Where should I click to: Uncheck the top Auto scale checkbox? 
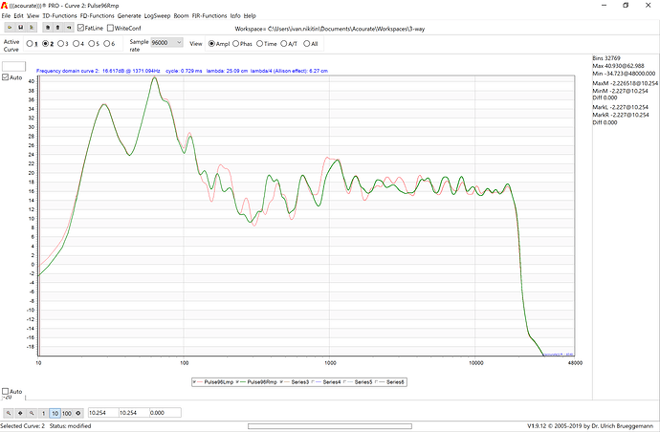click(x=6, y=77)
